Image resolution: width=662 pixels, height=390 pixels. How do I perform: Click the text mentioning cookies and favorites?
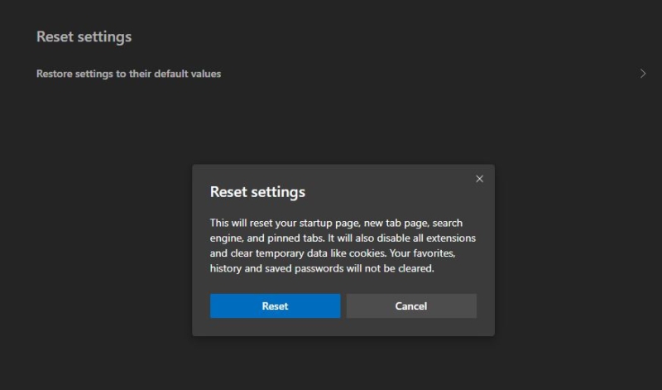(x=333, y=253)
